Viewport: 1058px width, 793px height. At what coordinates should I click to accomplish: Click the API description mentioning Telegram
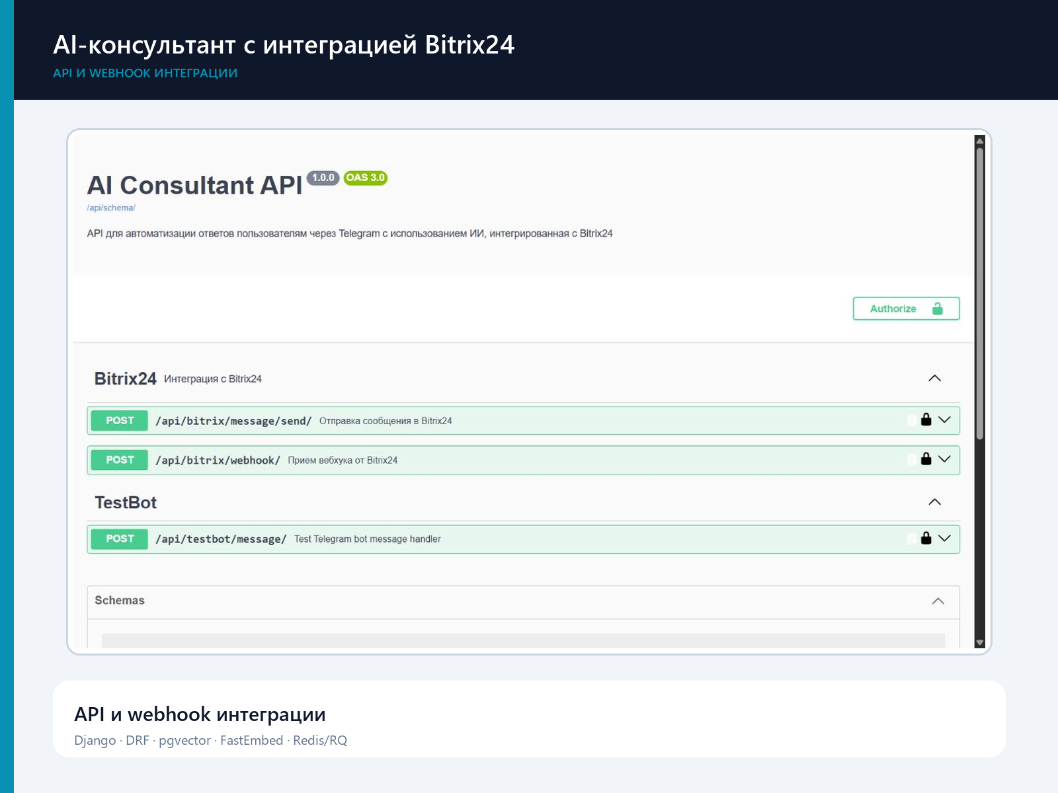(350, 233)
